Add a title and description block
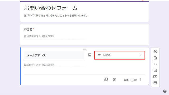Image resolution: width=169 pixels, height=95 pixels. click(155, 64)
